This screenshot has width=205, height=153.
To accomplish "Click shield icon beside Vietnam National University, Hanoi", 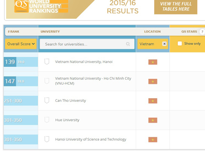I will 47,61.
